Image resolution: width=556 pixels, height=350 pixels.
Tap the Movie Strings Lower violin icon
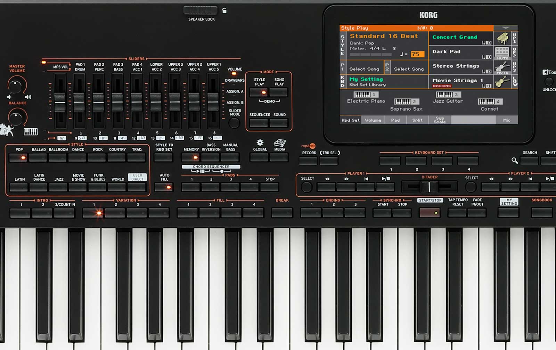click(x=502, y=82)
